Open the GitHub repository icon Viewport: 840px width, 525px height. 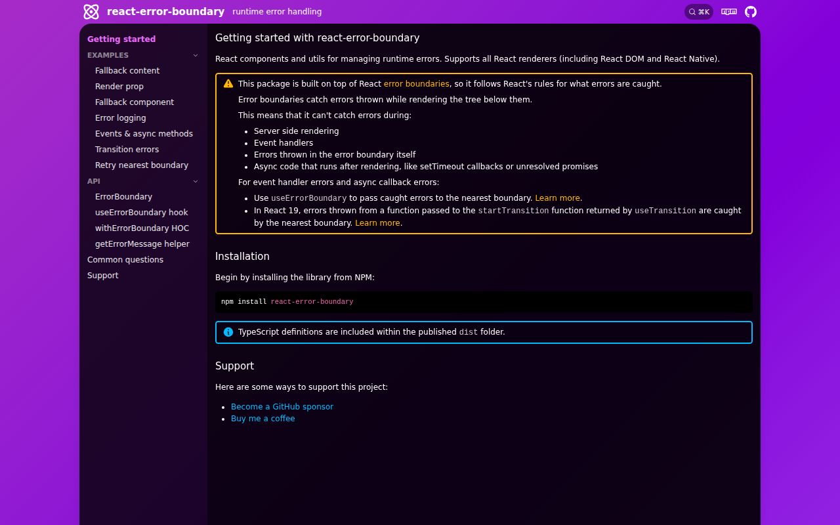click(x=751, y=12)
